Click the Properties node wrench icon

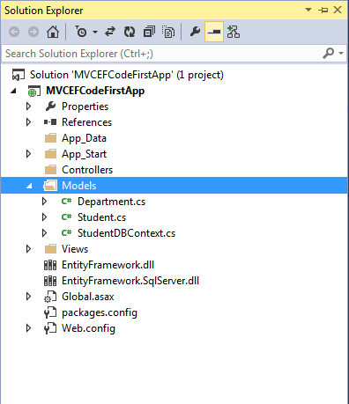[50, 107]
